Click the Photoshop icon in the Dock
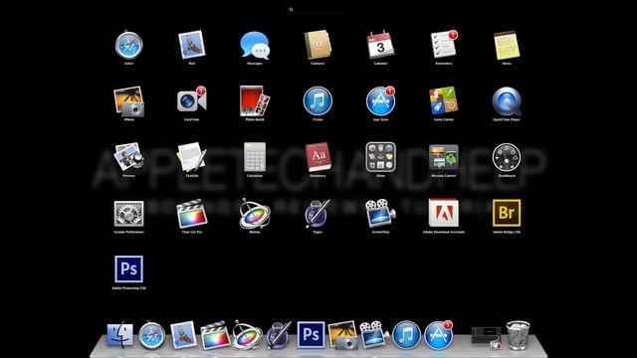 pos(311,335)
